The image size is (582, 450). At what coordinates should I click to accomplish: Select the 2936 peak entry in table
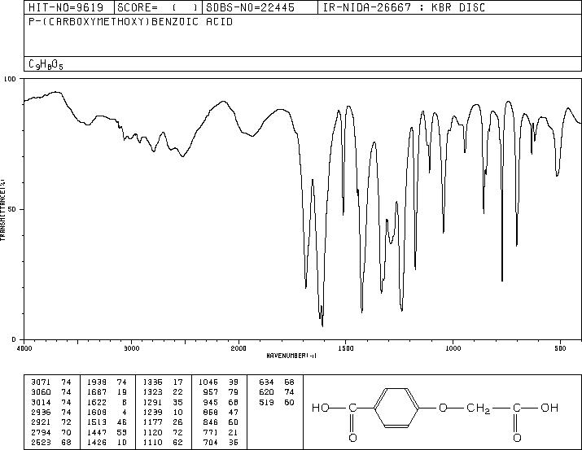50,412
